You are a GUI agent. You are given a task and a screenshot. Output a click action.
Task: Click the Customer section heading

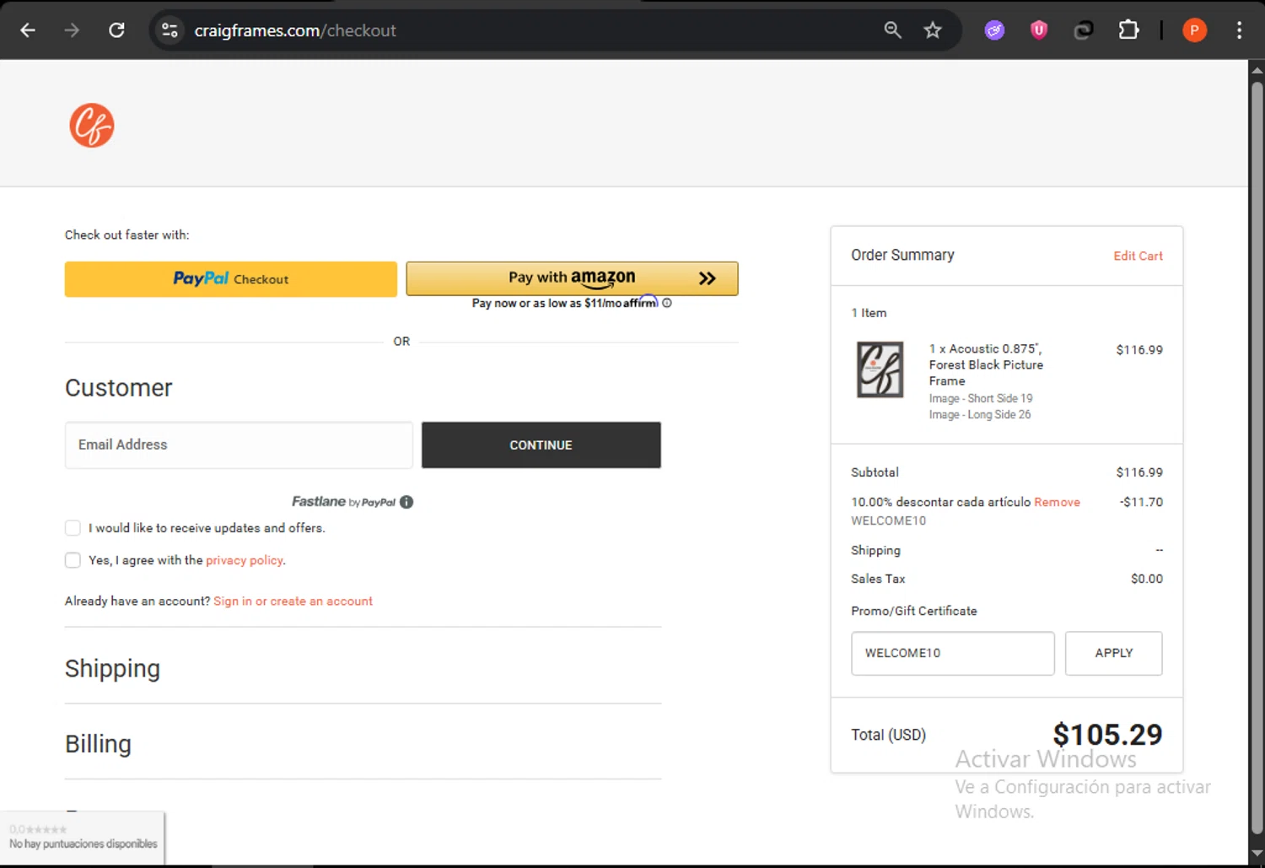coord(119,388)
